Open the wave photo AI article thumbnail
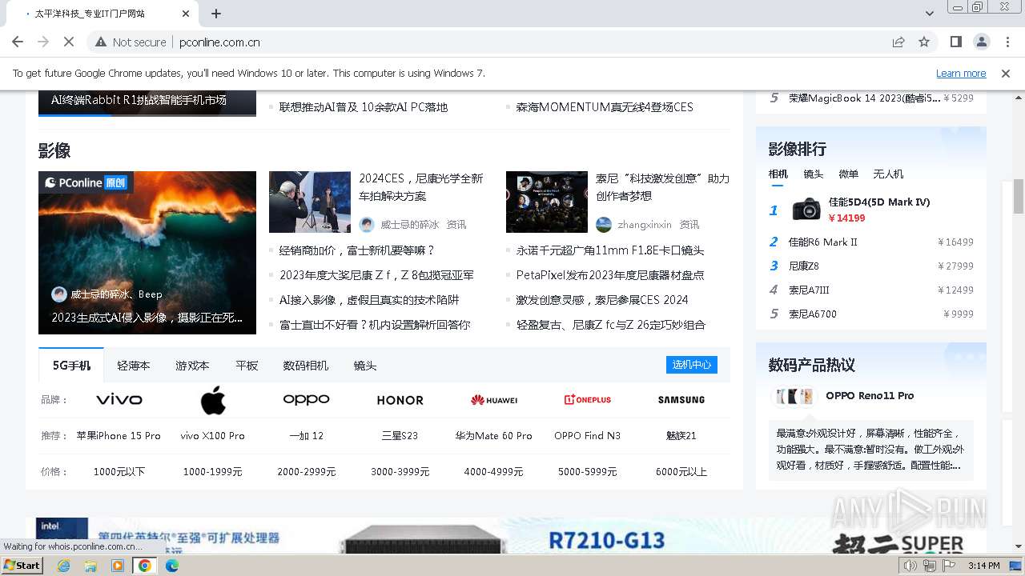Image resolution: width=1025 pixels, height=576 pixels. pos(147,253)
